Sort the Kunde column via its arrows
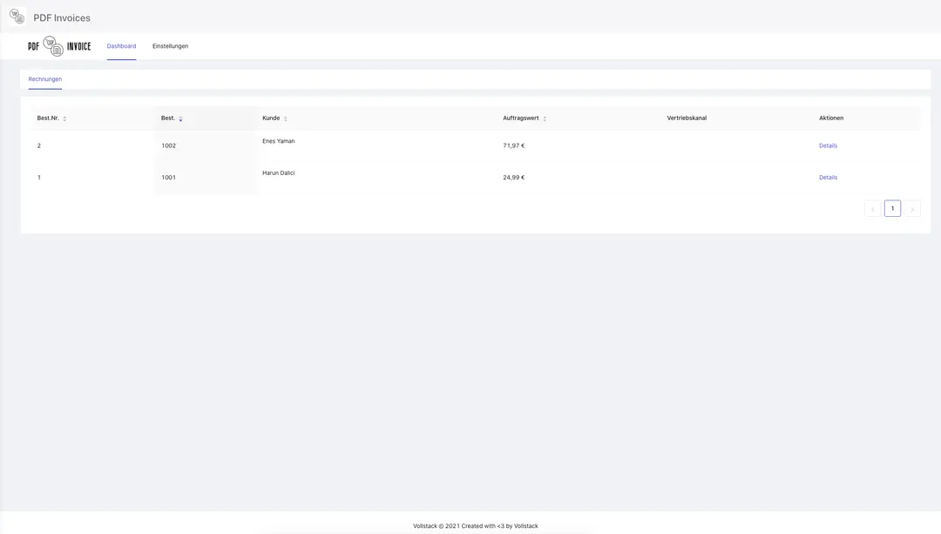 [285, 118]
